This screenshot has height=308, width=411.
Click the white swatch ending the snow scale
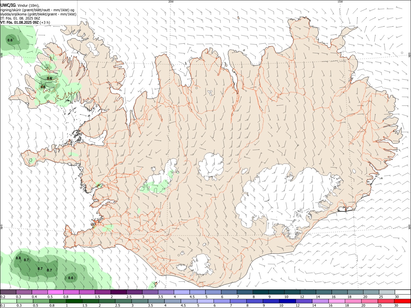[x=402, y=292]
